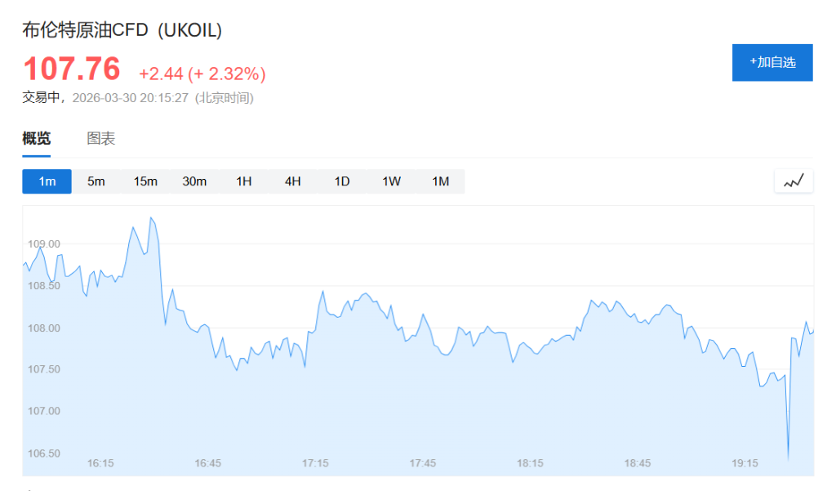Click the +2.44 (+2.32%) change value
Screen dimensions: 836x491
point(202,74)
